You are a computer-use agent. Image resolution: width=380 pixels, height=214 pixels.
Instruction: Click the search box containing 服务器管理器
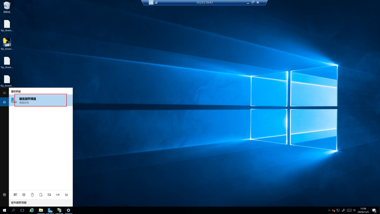tap(41, 203)
